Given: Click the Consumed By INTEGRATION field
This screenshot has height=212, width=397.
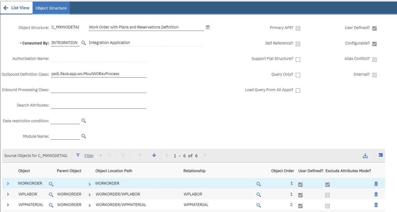Looking at the screenshot, I should point(66,43).
